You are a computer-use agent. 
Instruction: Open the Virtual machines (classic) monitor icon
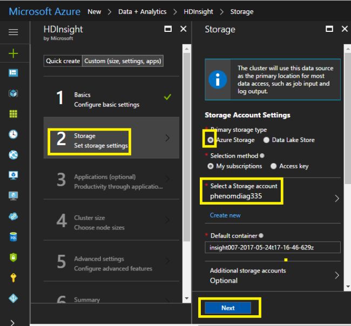(x=13, y=175)
